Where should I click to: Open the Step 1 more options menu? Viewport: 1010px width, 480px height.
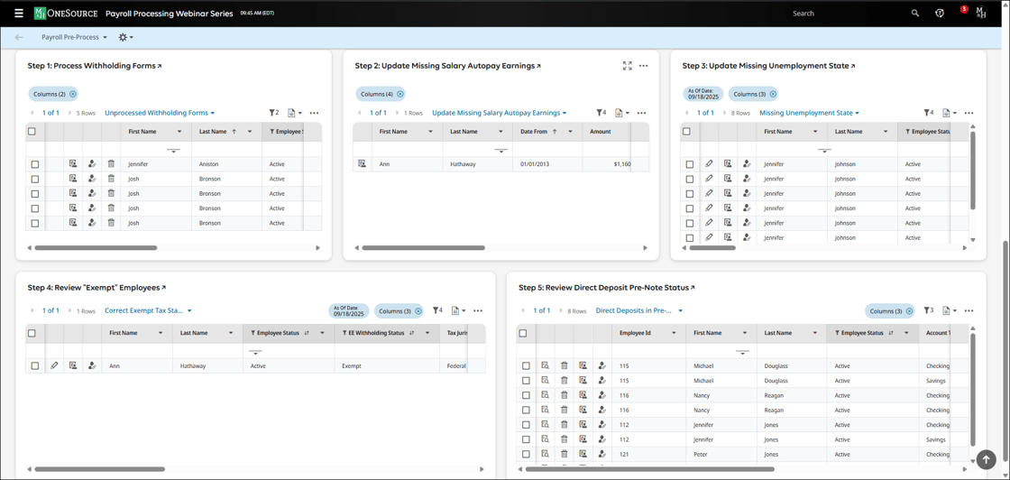pos(314,113)
